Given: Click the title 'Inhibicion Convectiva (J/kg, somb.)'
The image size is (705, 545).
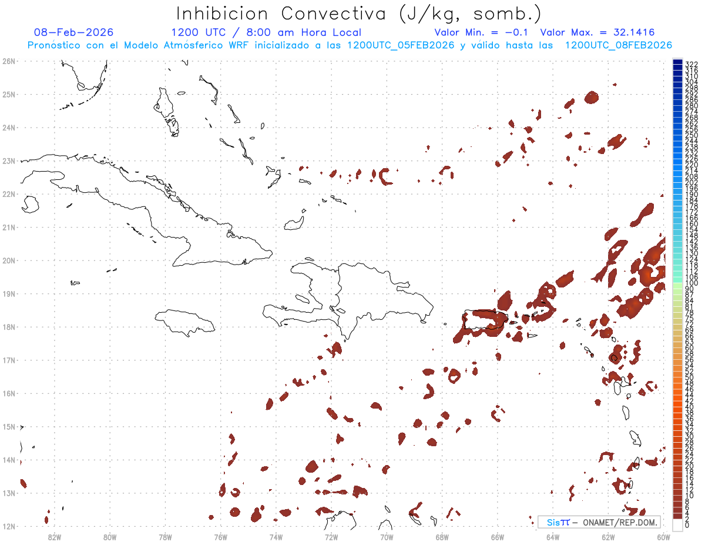Looking at the screenshot, I should click(359, 13).
